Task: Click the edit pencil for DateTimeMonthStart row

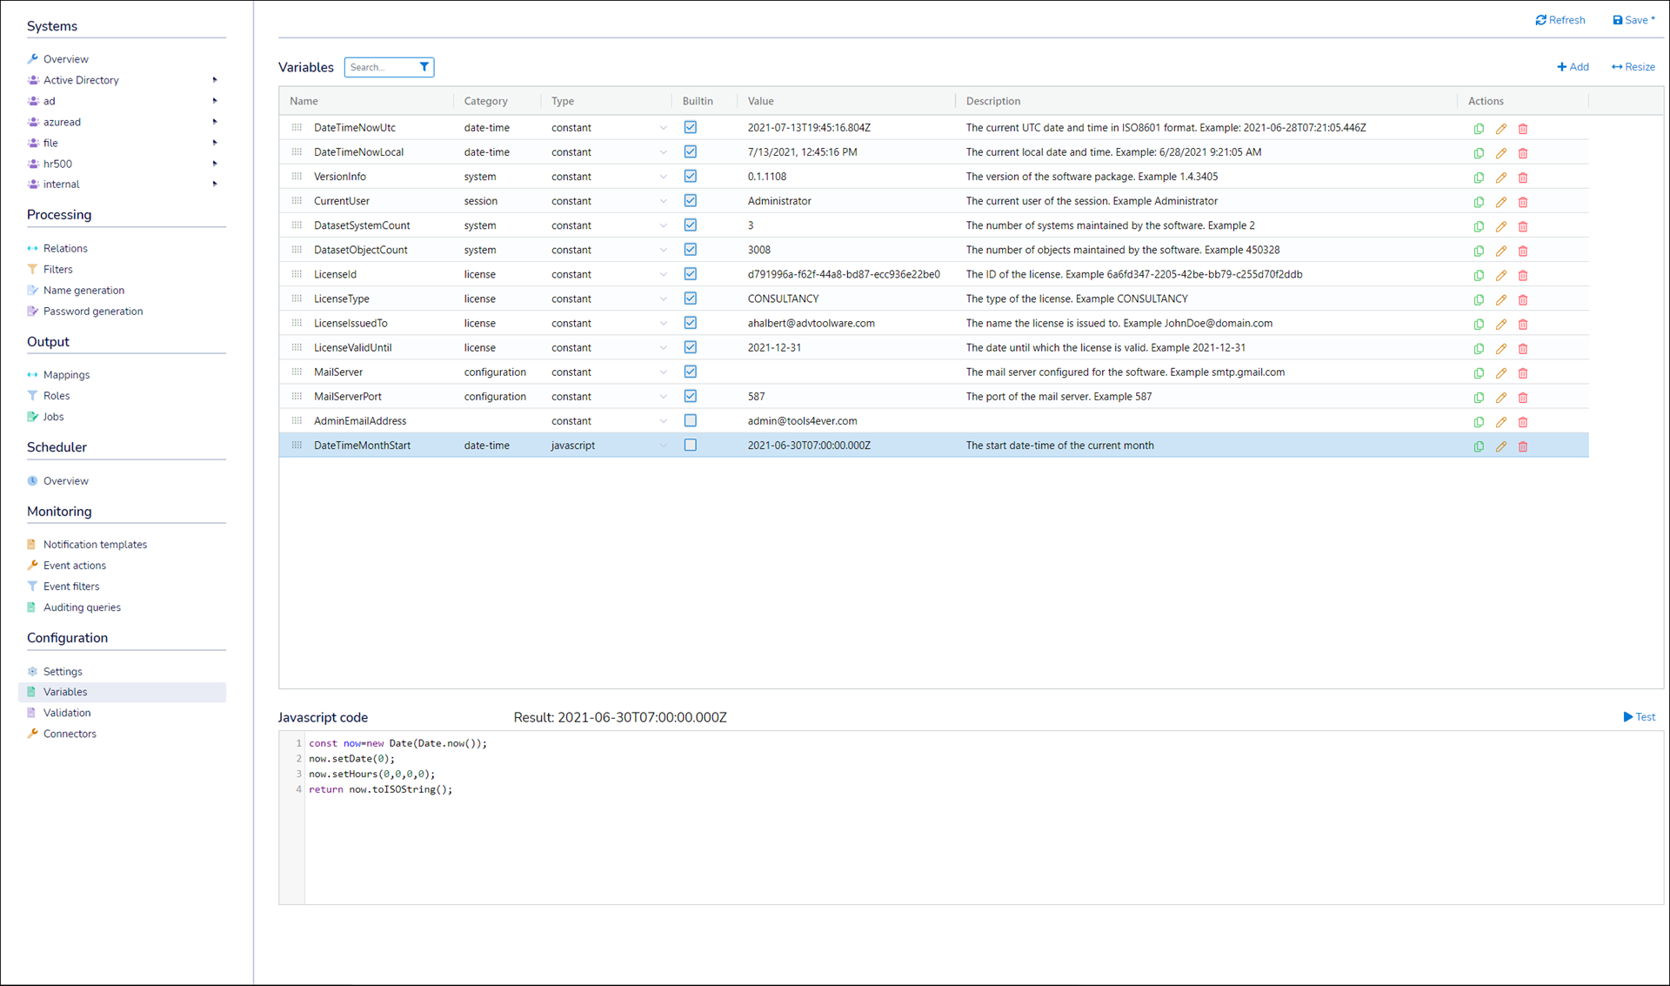Action: pos(1501,446)
